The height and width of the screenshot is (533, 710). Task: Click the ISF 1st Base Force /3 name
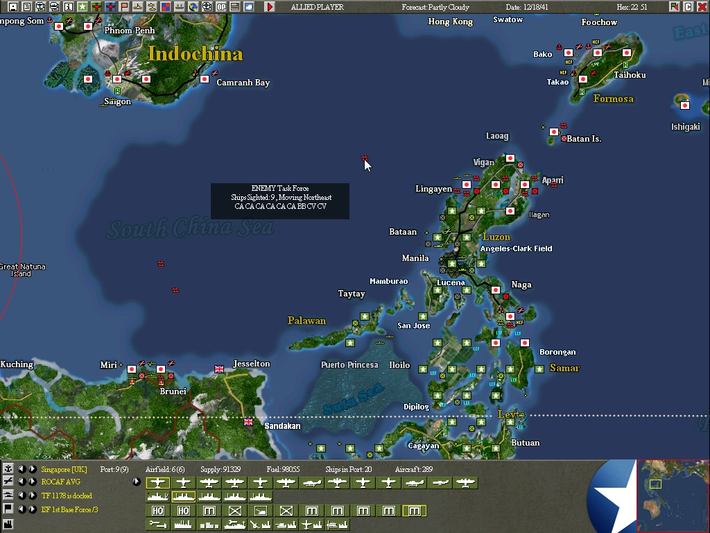click(70, 509)
